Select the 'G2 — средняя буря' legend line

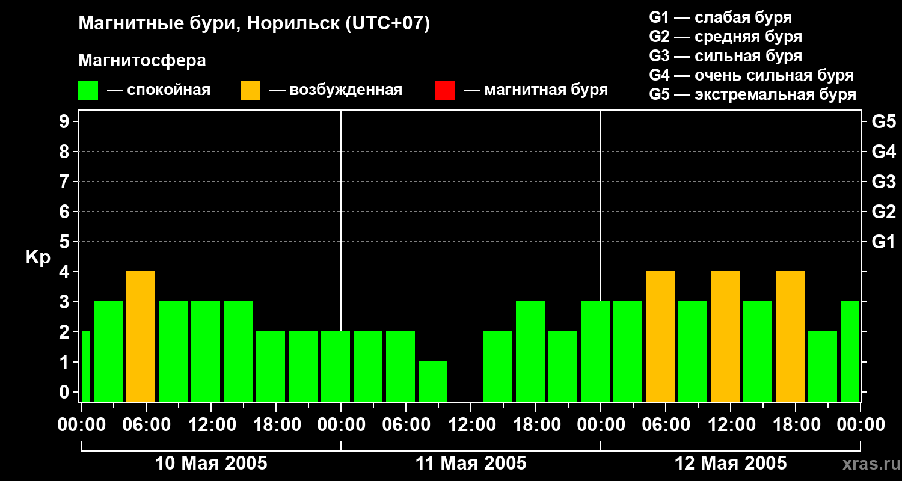click(726, 37)
